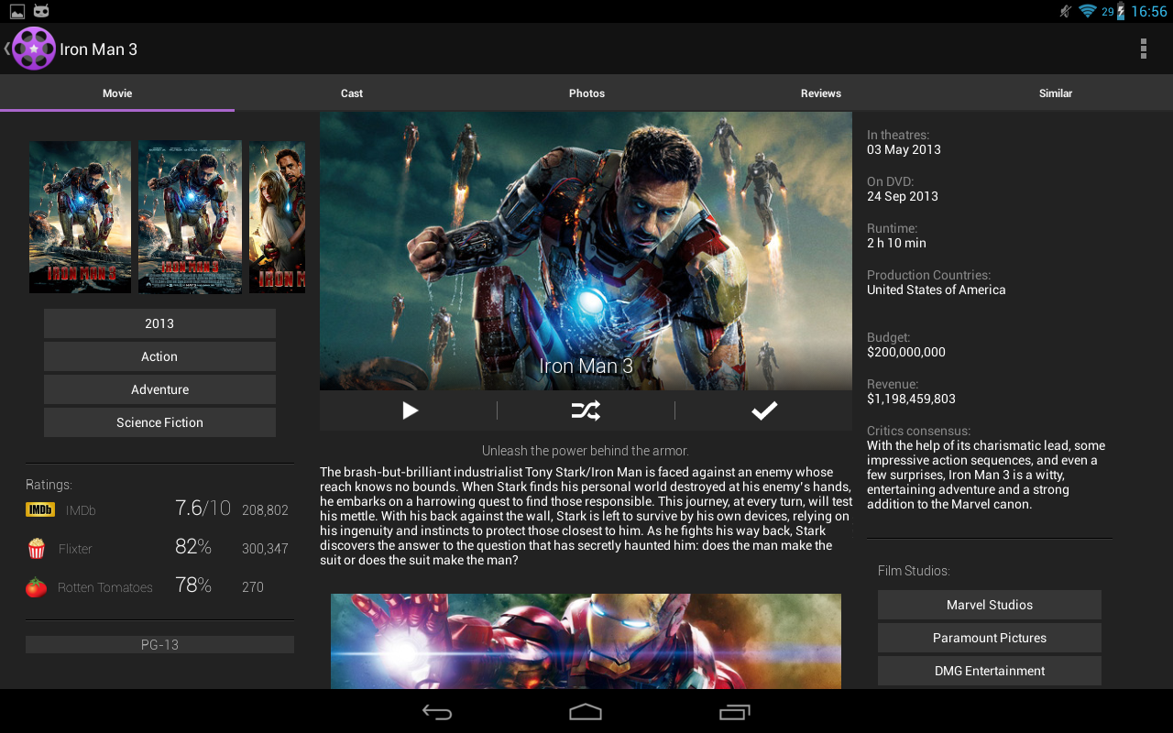Screen dimensions: 1173x733
Task: Tap the picture notification icon
Action: coord(17,11)
